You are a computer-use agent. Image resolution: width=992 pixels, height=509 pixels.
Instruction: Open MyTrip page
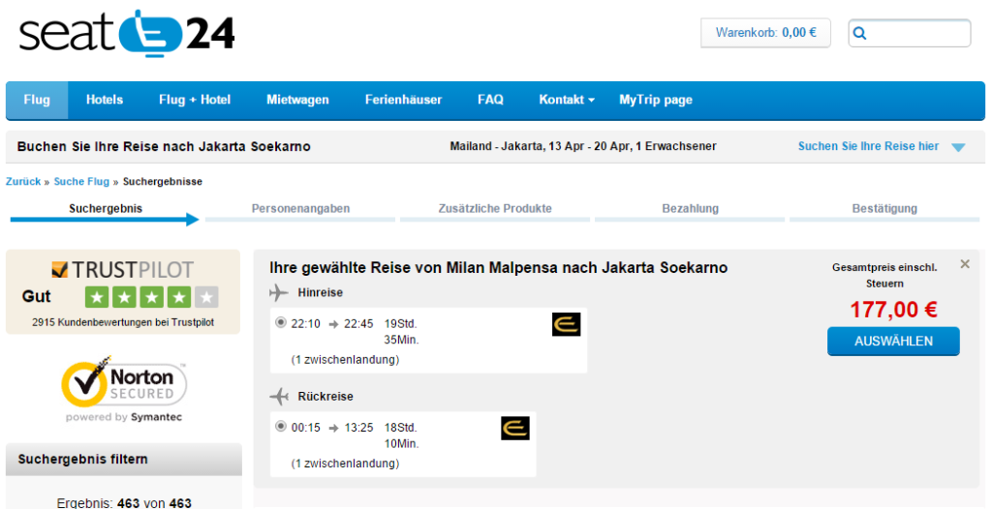tap(656, 100)
